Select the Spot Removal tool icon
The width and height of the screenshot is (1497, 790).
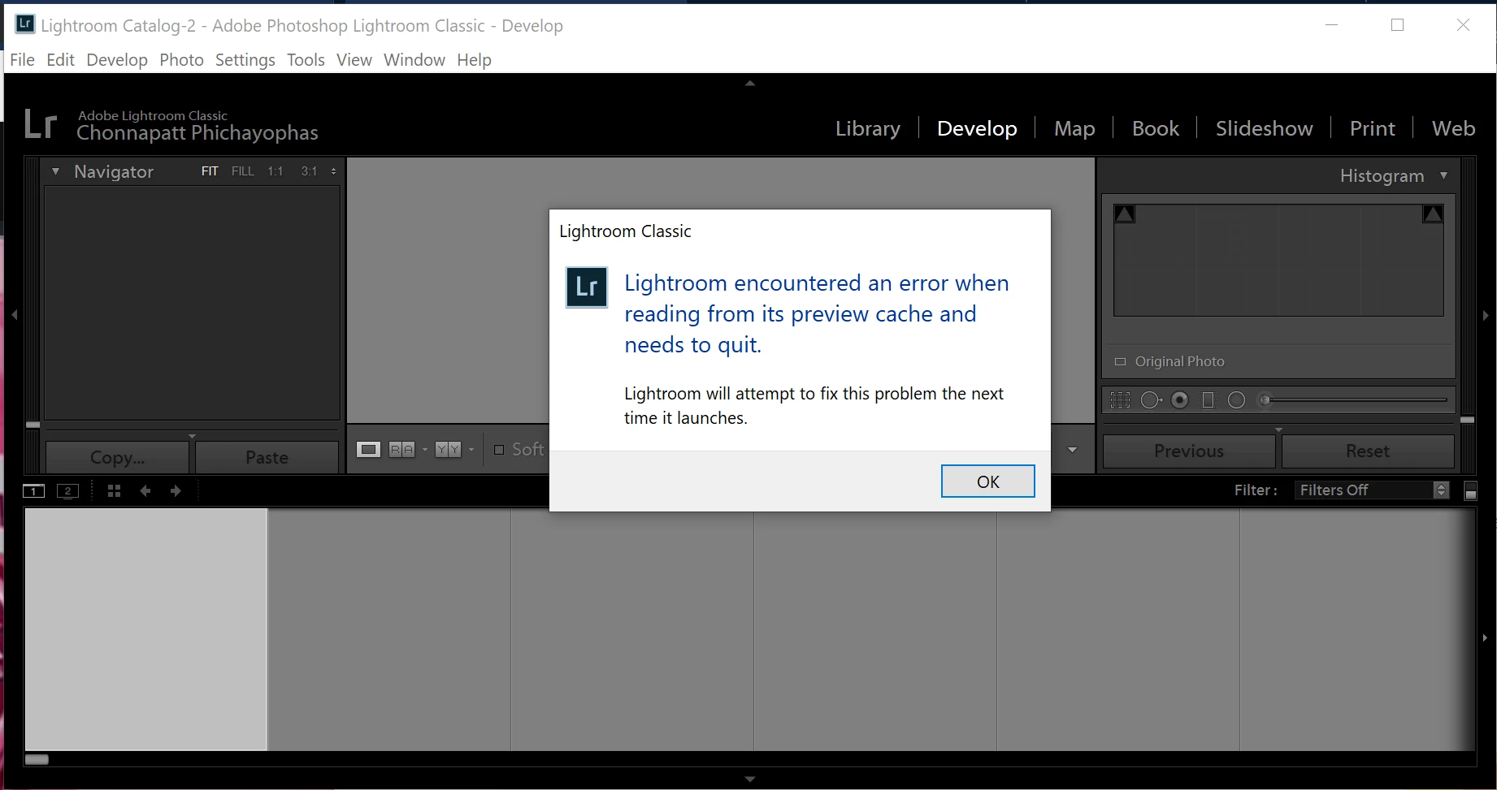point(1151,399)
